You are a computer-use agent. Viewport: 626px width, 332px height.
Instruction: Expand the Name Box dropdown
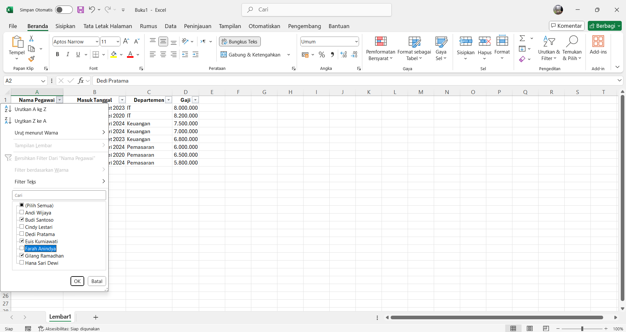point(43,81)
